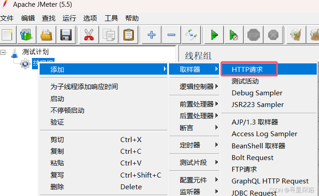This screenshot has height=196, width=319.
Task: Collapse all with the minus icon
Action: [x=171, y=35]
